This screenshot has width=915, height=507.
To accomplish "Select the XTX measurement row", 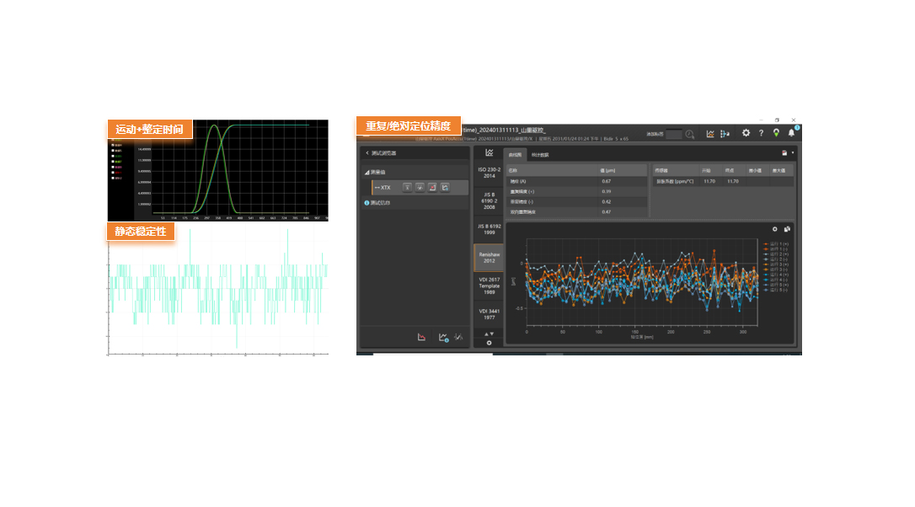I will 420,187.
